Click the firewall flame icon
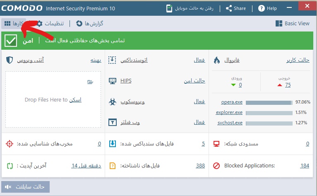 point(217,60)
